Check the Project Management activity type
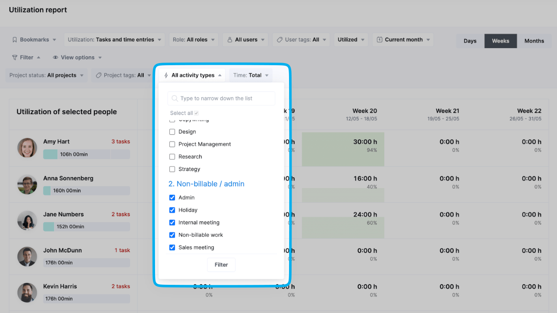The height and width of the screenshot is (313, 557). coord(172,144)
